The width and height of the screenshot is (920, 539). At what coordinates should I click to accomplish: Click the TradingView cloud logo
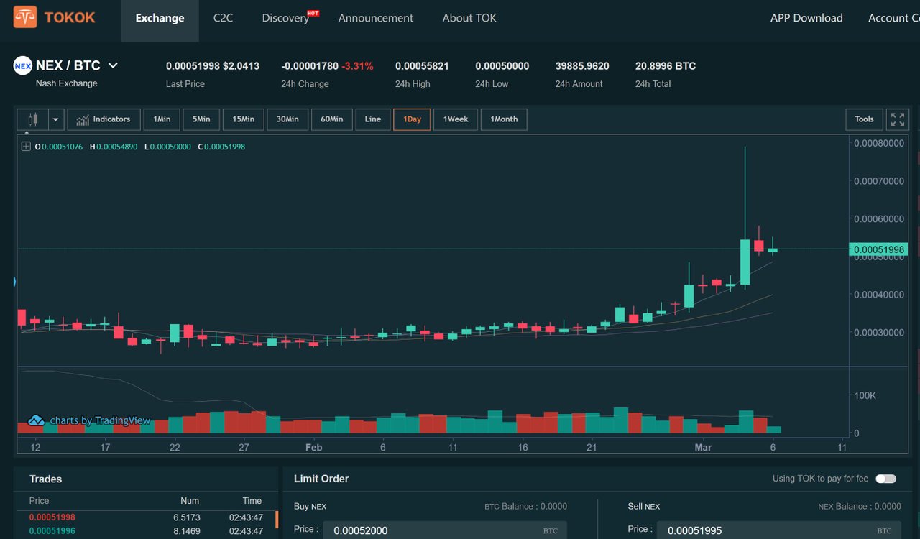click(x=36, y=420)
